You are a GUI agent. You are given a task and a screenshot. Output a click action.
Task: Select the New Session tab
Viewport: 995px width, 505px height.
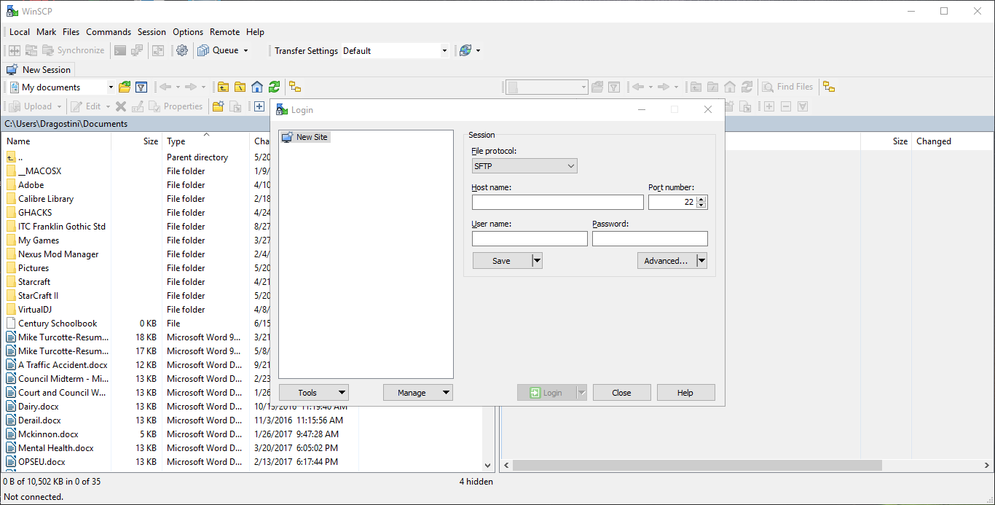coord(39,70)
